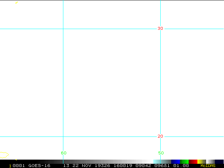The width and height of the screenshot is (224, 168).
Task: Click the grid intersection at 50 and 20
Action: (160, 136)
